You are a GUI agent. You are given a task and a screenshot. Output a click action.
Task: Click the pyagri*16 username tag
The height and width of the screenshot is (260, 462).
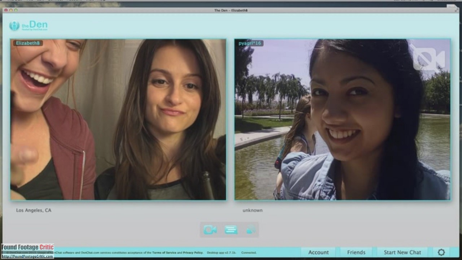250,43
